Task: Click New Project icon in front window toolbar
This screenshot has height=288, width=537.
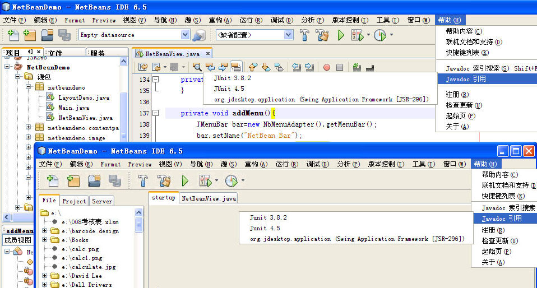Action: pos(73,180)
